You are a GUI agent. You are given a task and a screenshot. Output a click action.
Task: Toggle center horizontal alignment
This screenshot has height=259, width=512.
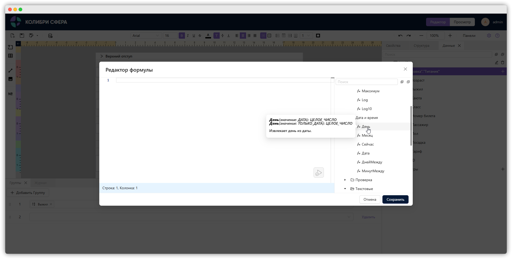(x=243, y=36)
